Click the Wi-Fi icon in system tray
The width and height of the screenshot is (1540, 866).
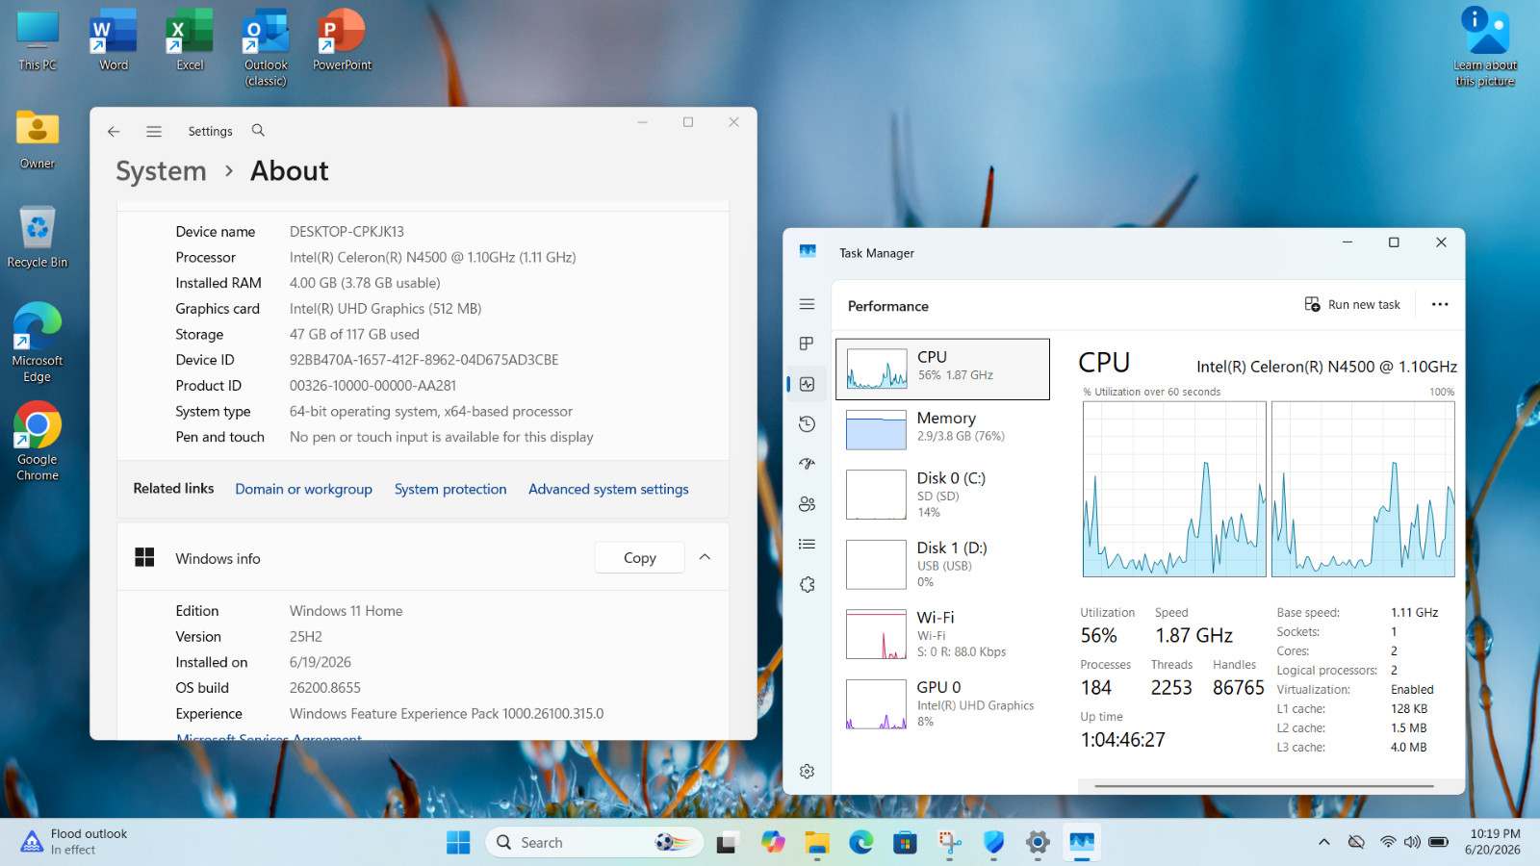coord(1388,842)
